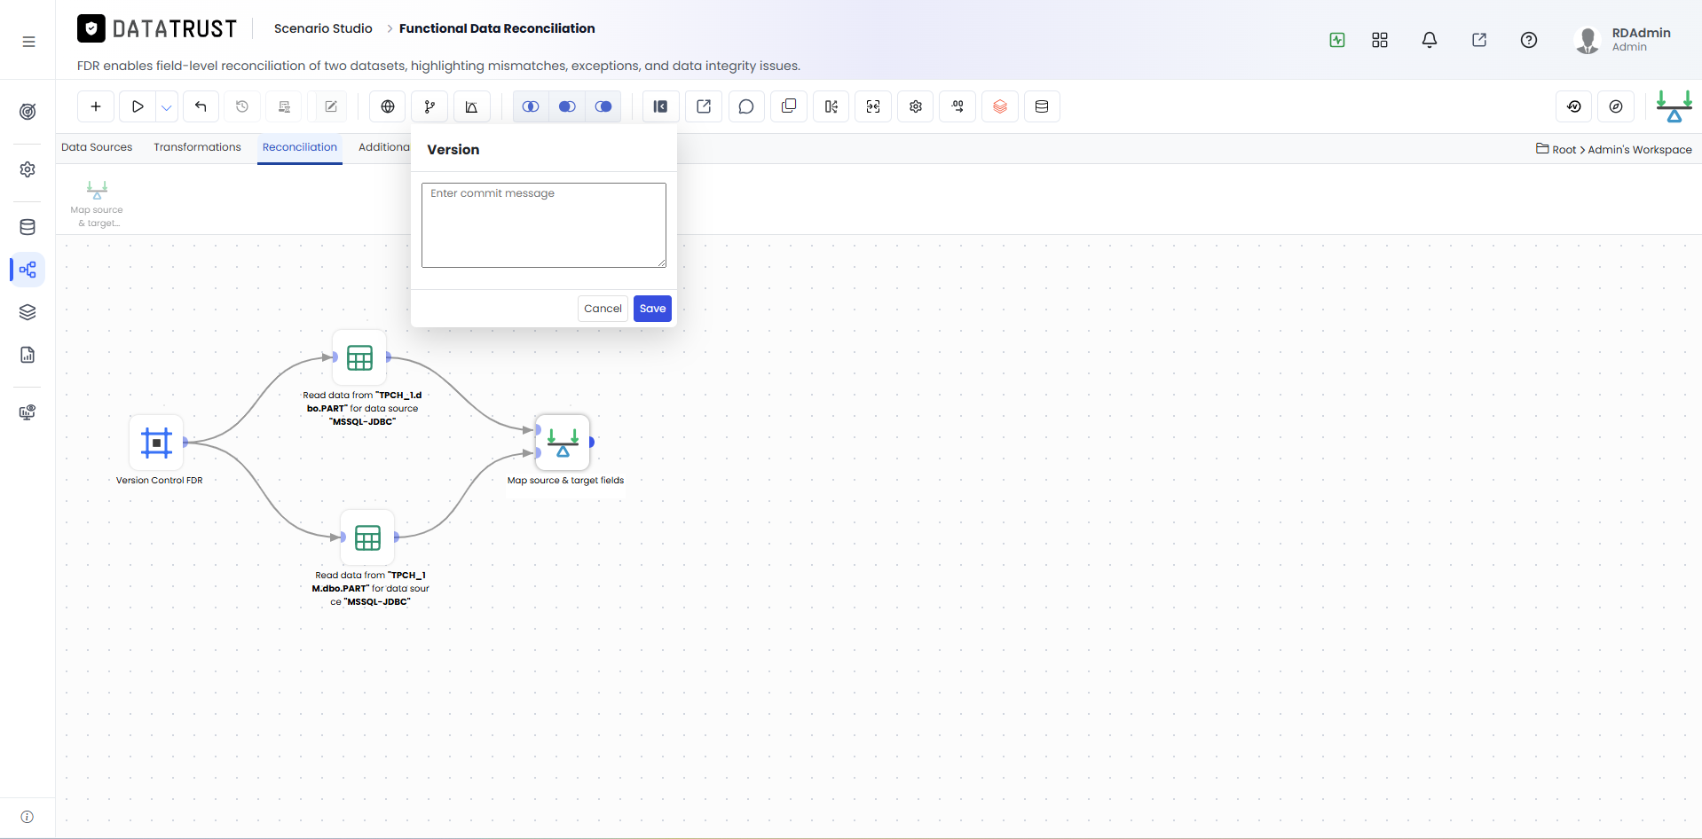This screenshot has width=1702, height=839.
Task: Click the history clock toolbar button
Action: (x=242, y=106)
